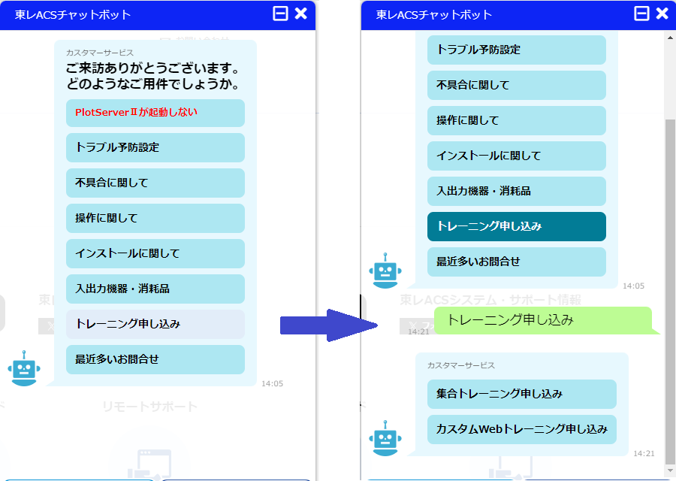The height and width of the screenshot is (481, 676).
Task: Select 不具合に関して from the option list
Action: click(155, 183)
